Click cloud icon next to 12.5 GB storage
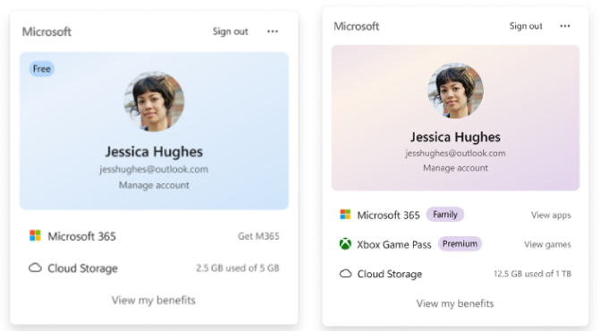600x331 pixels. [345, 273]
